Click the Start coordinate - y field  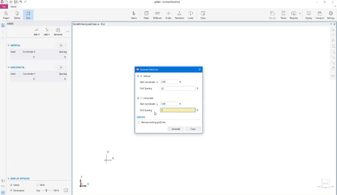169,104
